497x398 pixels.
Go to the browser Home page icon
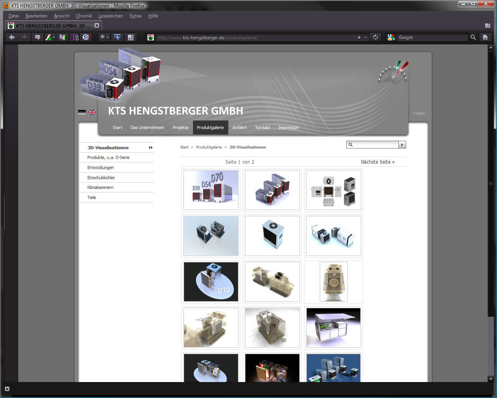485,37
